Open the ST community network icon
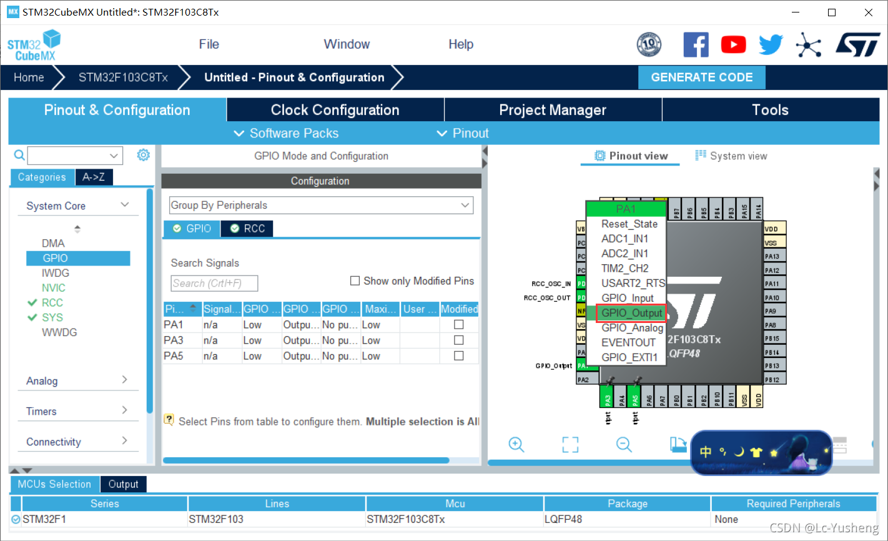This screenshot has width=888, height=541. tap(809, 44)
